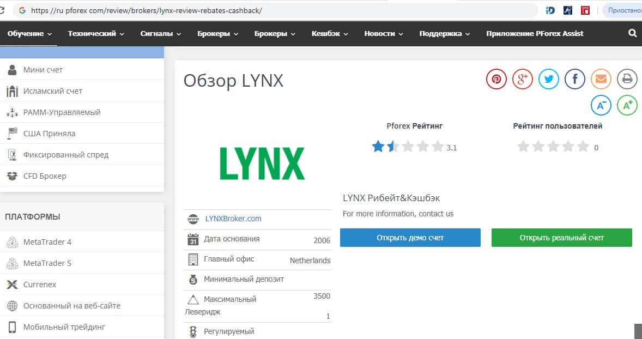Click the iD browser extension icon
The height and width of the screenshot is (339, 642).
[x=550, y=10]
